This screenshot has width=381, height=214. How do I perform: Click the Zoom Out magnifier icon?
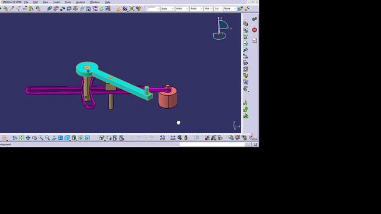coord(48,138)
